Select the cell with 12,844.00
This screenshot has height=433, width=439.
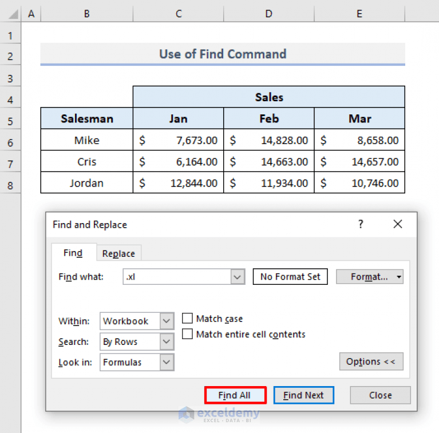point(179,182)
